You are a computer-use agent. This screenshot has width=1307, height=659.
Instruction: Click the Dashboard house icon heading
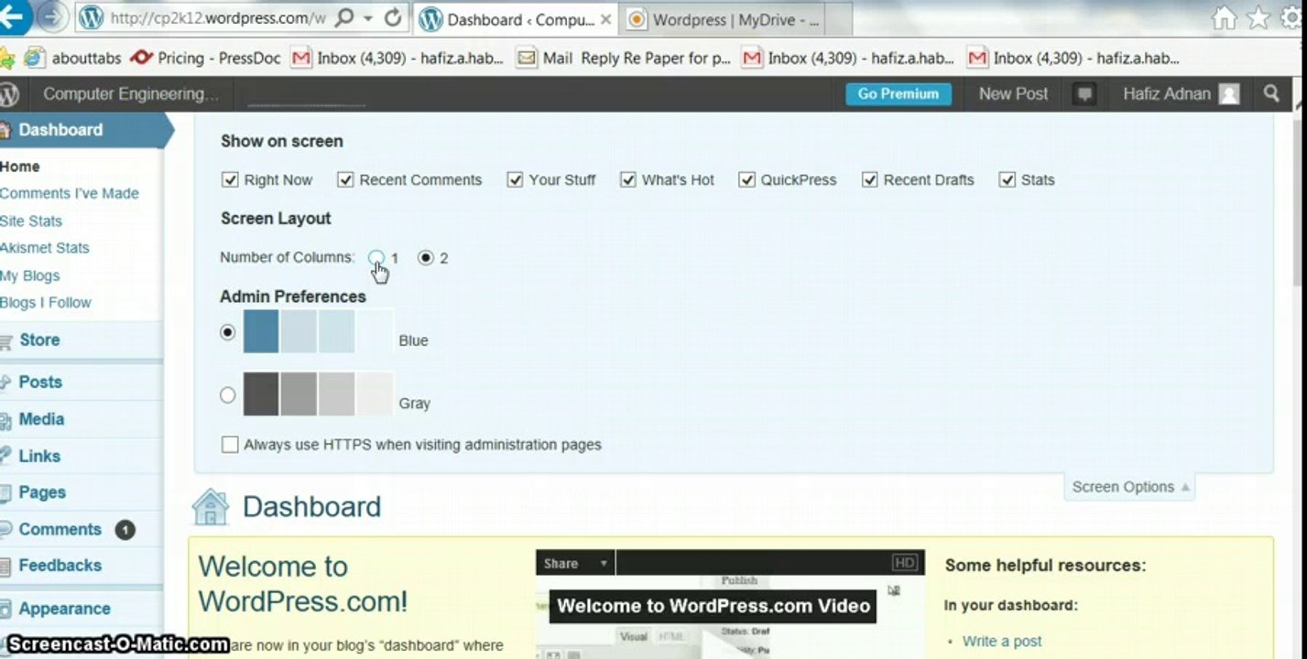(x=211, y=506)
